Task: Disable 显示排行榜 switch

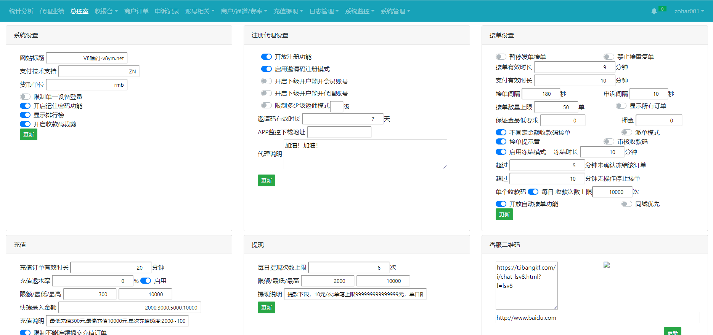Action: pyautogui.click(x=25, y=115)
